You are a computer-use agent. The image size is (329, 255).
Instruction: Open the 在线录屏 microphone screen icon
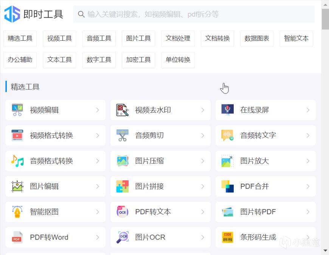pyautogui.click(x=227, y=110)
